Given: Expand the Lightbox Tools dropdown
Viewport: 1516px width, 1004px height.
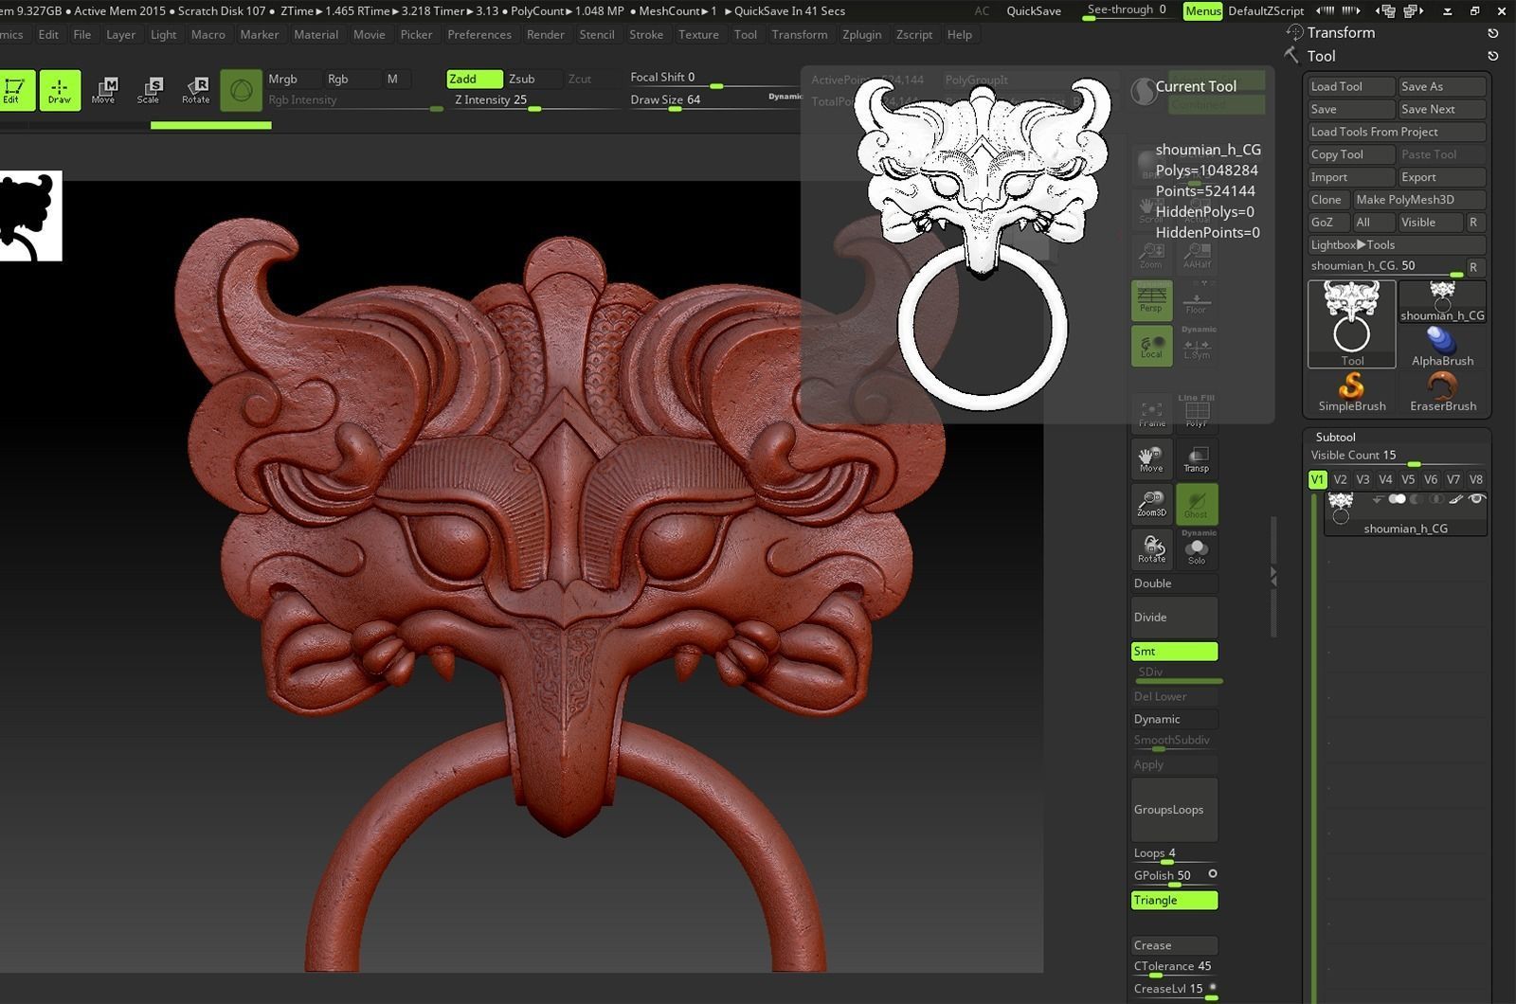Looking at the screenshot, I should coord(1363,244).
